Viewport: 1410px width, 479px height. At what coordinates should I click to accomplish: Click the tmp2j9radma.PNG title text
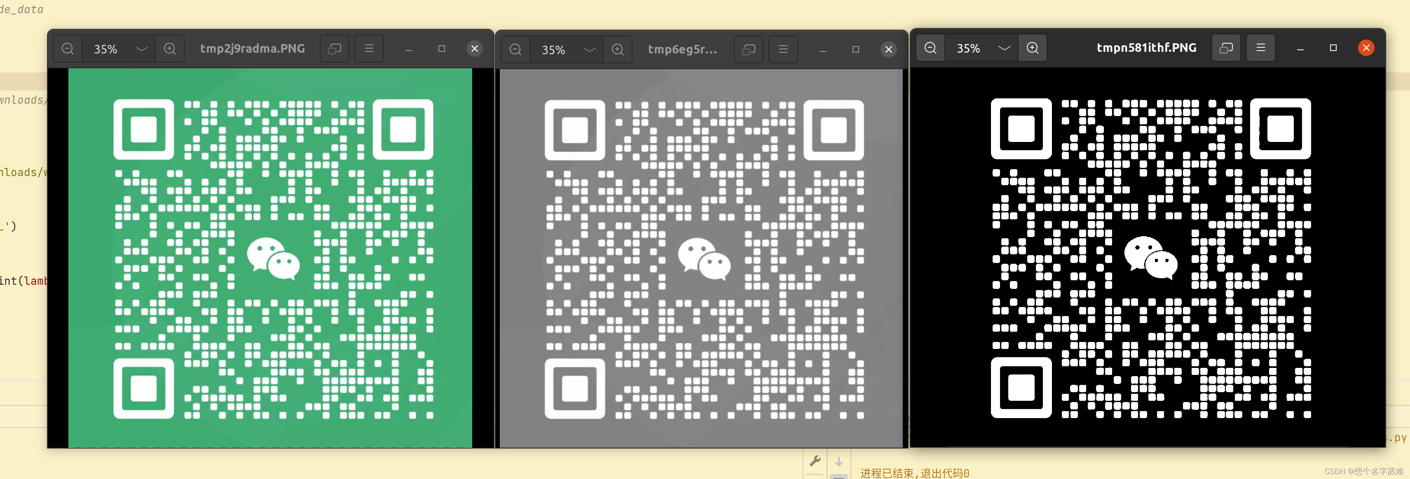point(252,49)
